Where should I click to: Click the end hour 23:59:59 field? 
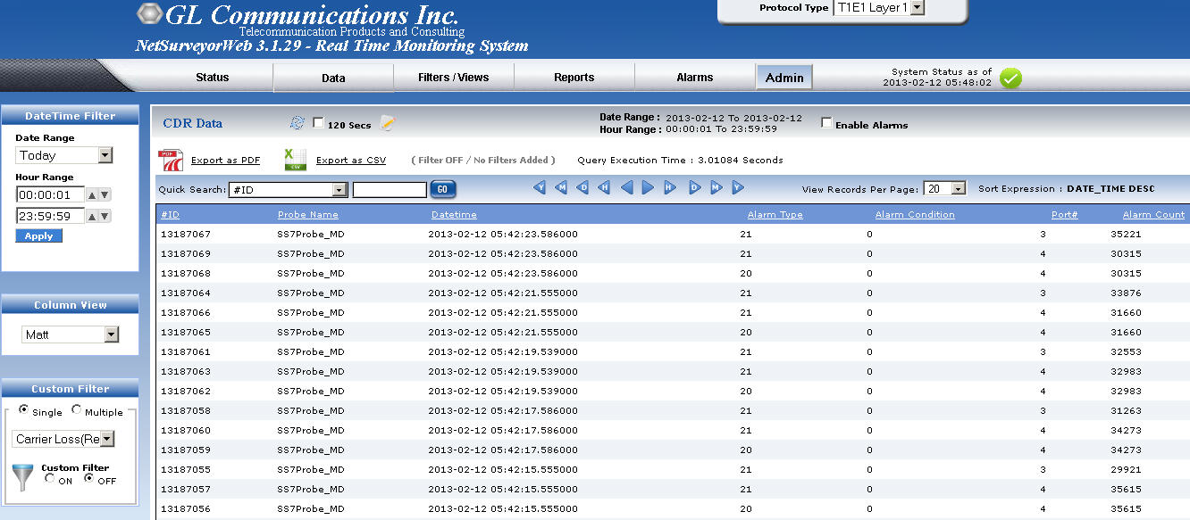pos(50,216)
